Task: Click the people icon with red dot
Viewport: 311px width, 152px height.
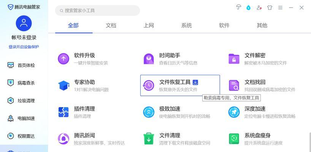Action: pyautogui.click(x=259, y=8)
